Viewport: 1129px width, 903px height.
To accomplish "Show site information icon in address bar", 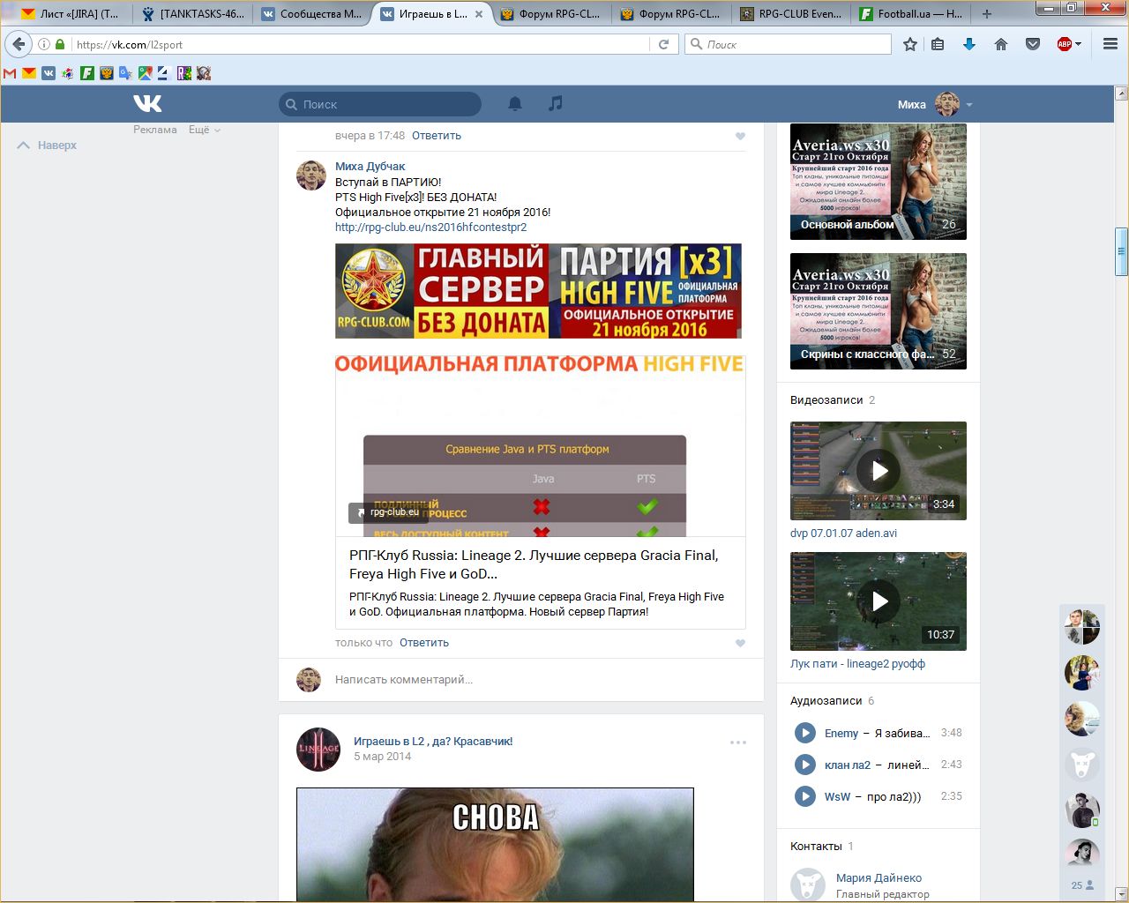I will [x=44, y=44].
